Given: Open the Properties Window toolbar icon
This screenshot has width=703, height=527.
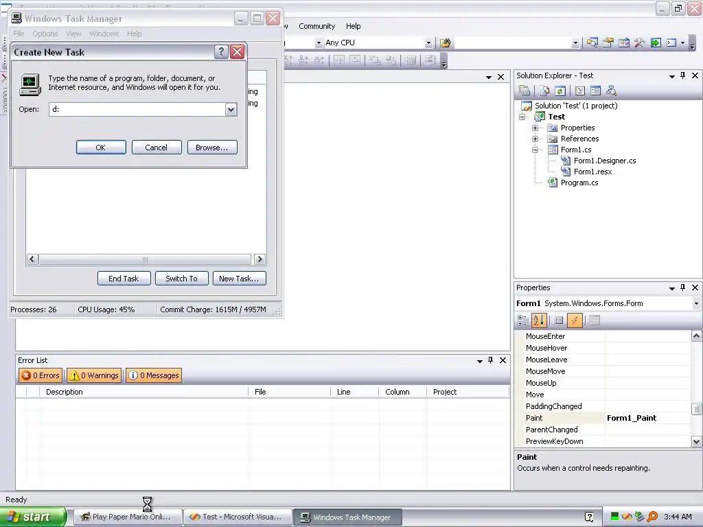Looking at the screenshot, I should [608, 43].
